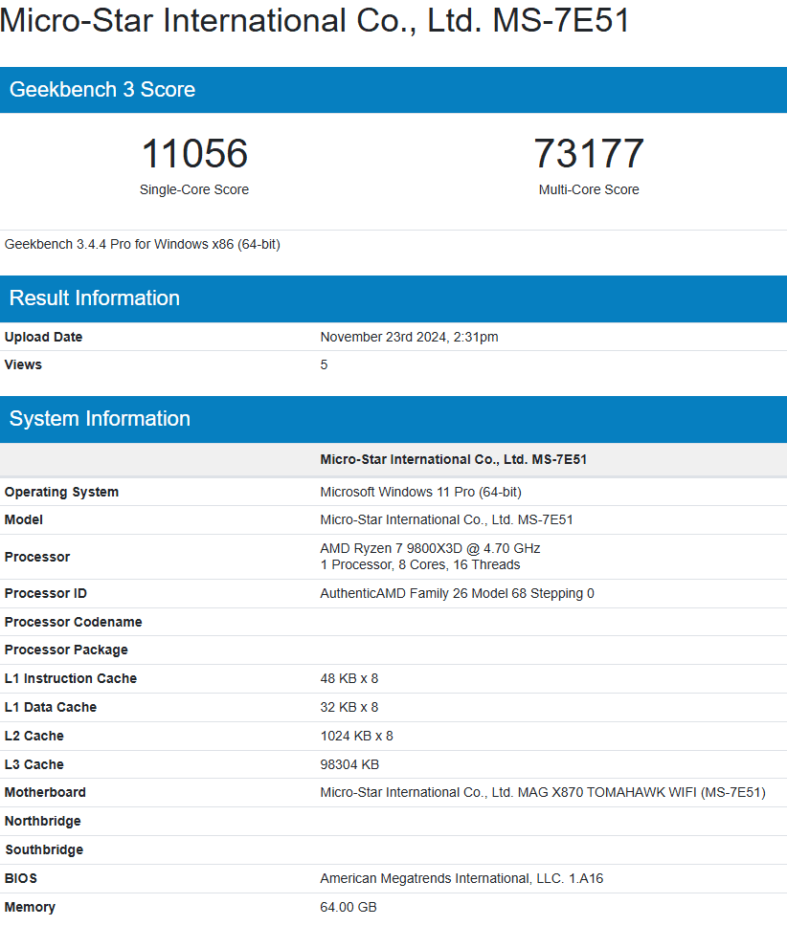787x926 pixels.
Task: Click the 'Motherboard' row label
Action: pos(45,792)
